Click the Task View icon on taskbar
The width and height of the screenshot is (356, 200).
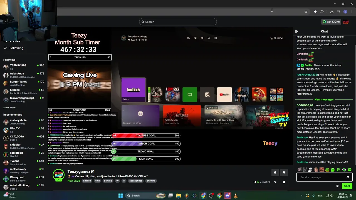[170, 196]
